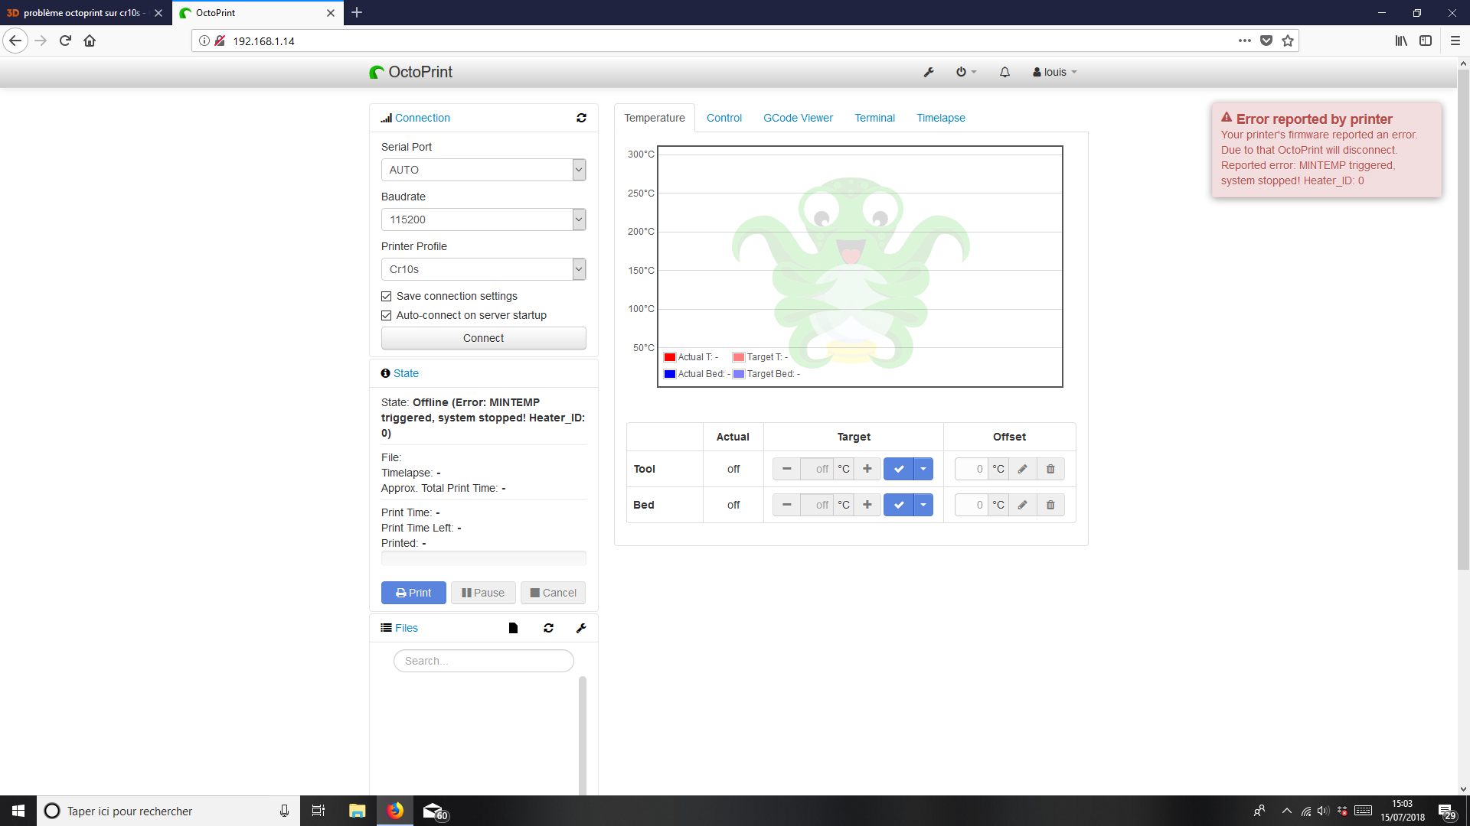Image resolution: width=1470 pixels, height=826 pixels.
Task: Open the Printer Profile dropdown
Action: 484,269
